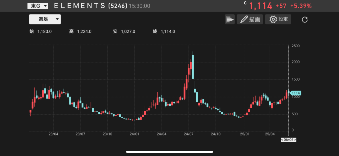Click the 2000 price axis label
Viewport: 339px width, 156px height.
tap(295, 62)
